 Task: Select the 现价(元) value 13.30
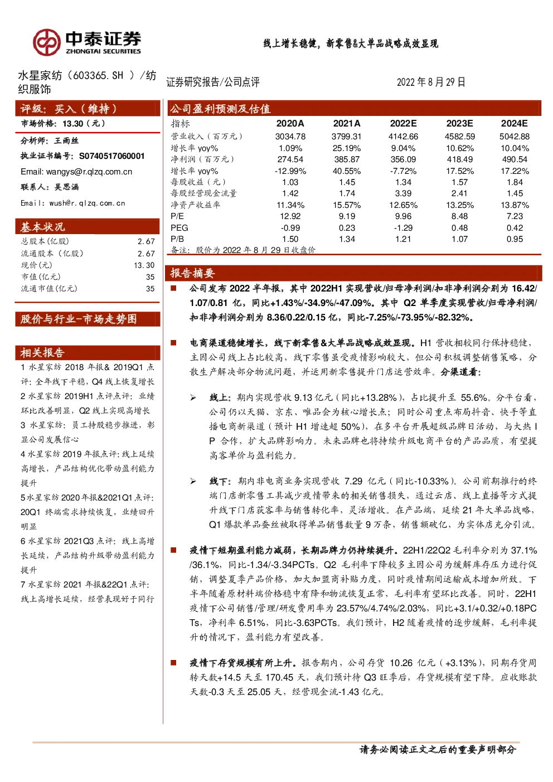(144, 265)
